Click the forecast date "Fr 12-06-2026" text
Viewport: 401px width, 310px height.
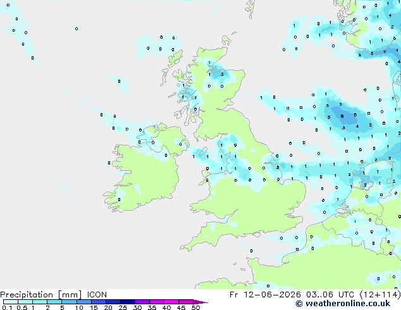pos(265,295)
